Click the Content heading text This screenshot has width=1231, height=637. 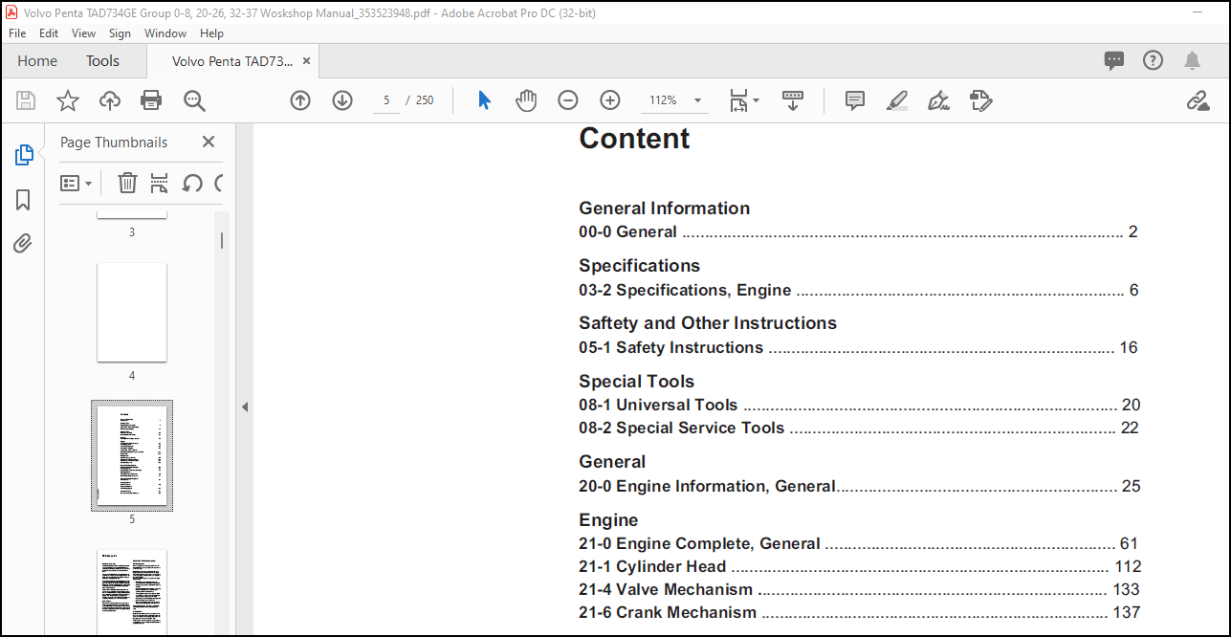pyautogui.click(x=634, y=139)
